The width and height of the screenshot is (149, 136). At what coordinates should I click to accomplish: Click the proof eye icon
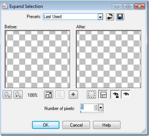coord(126,94)
